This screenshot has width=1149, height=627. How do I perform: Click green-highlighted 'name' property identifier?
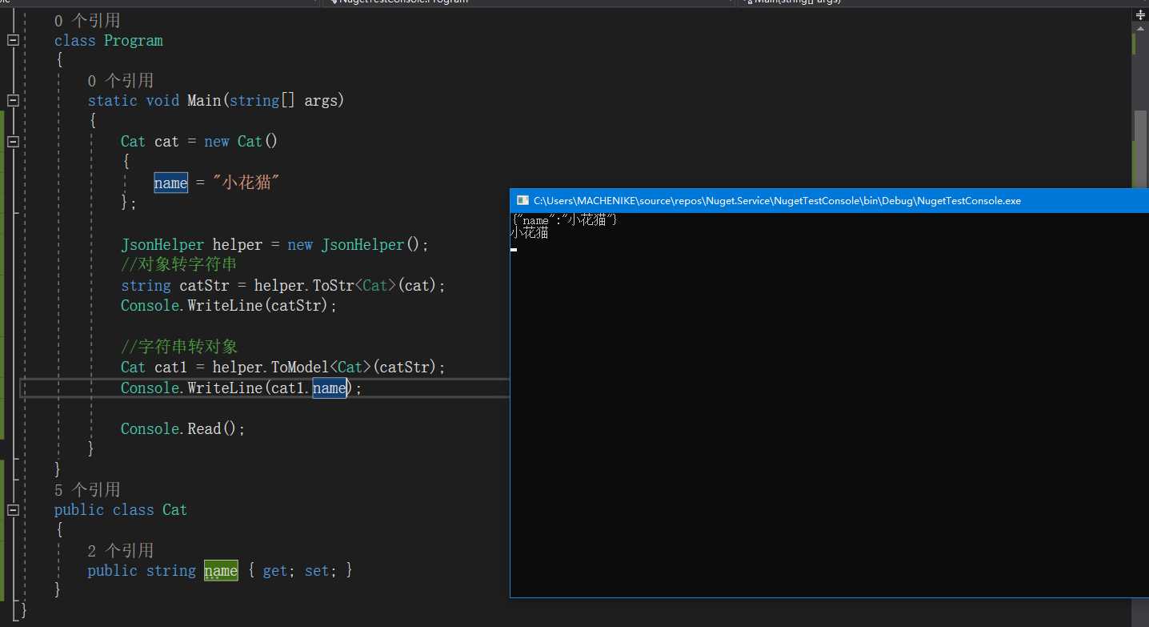pyautogui.click(x=221, y=570)
